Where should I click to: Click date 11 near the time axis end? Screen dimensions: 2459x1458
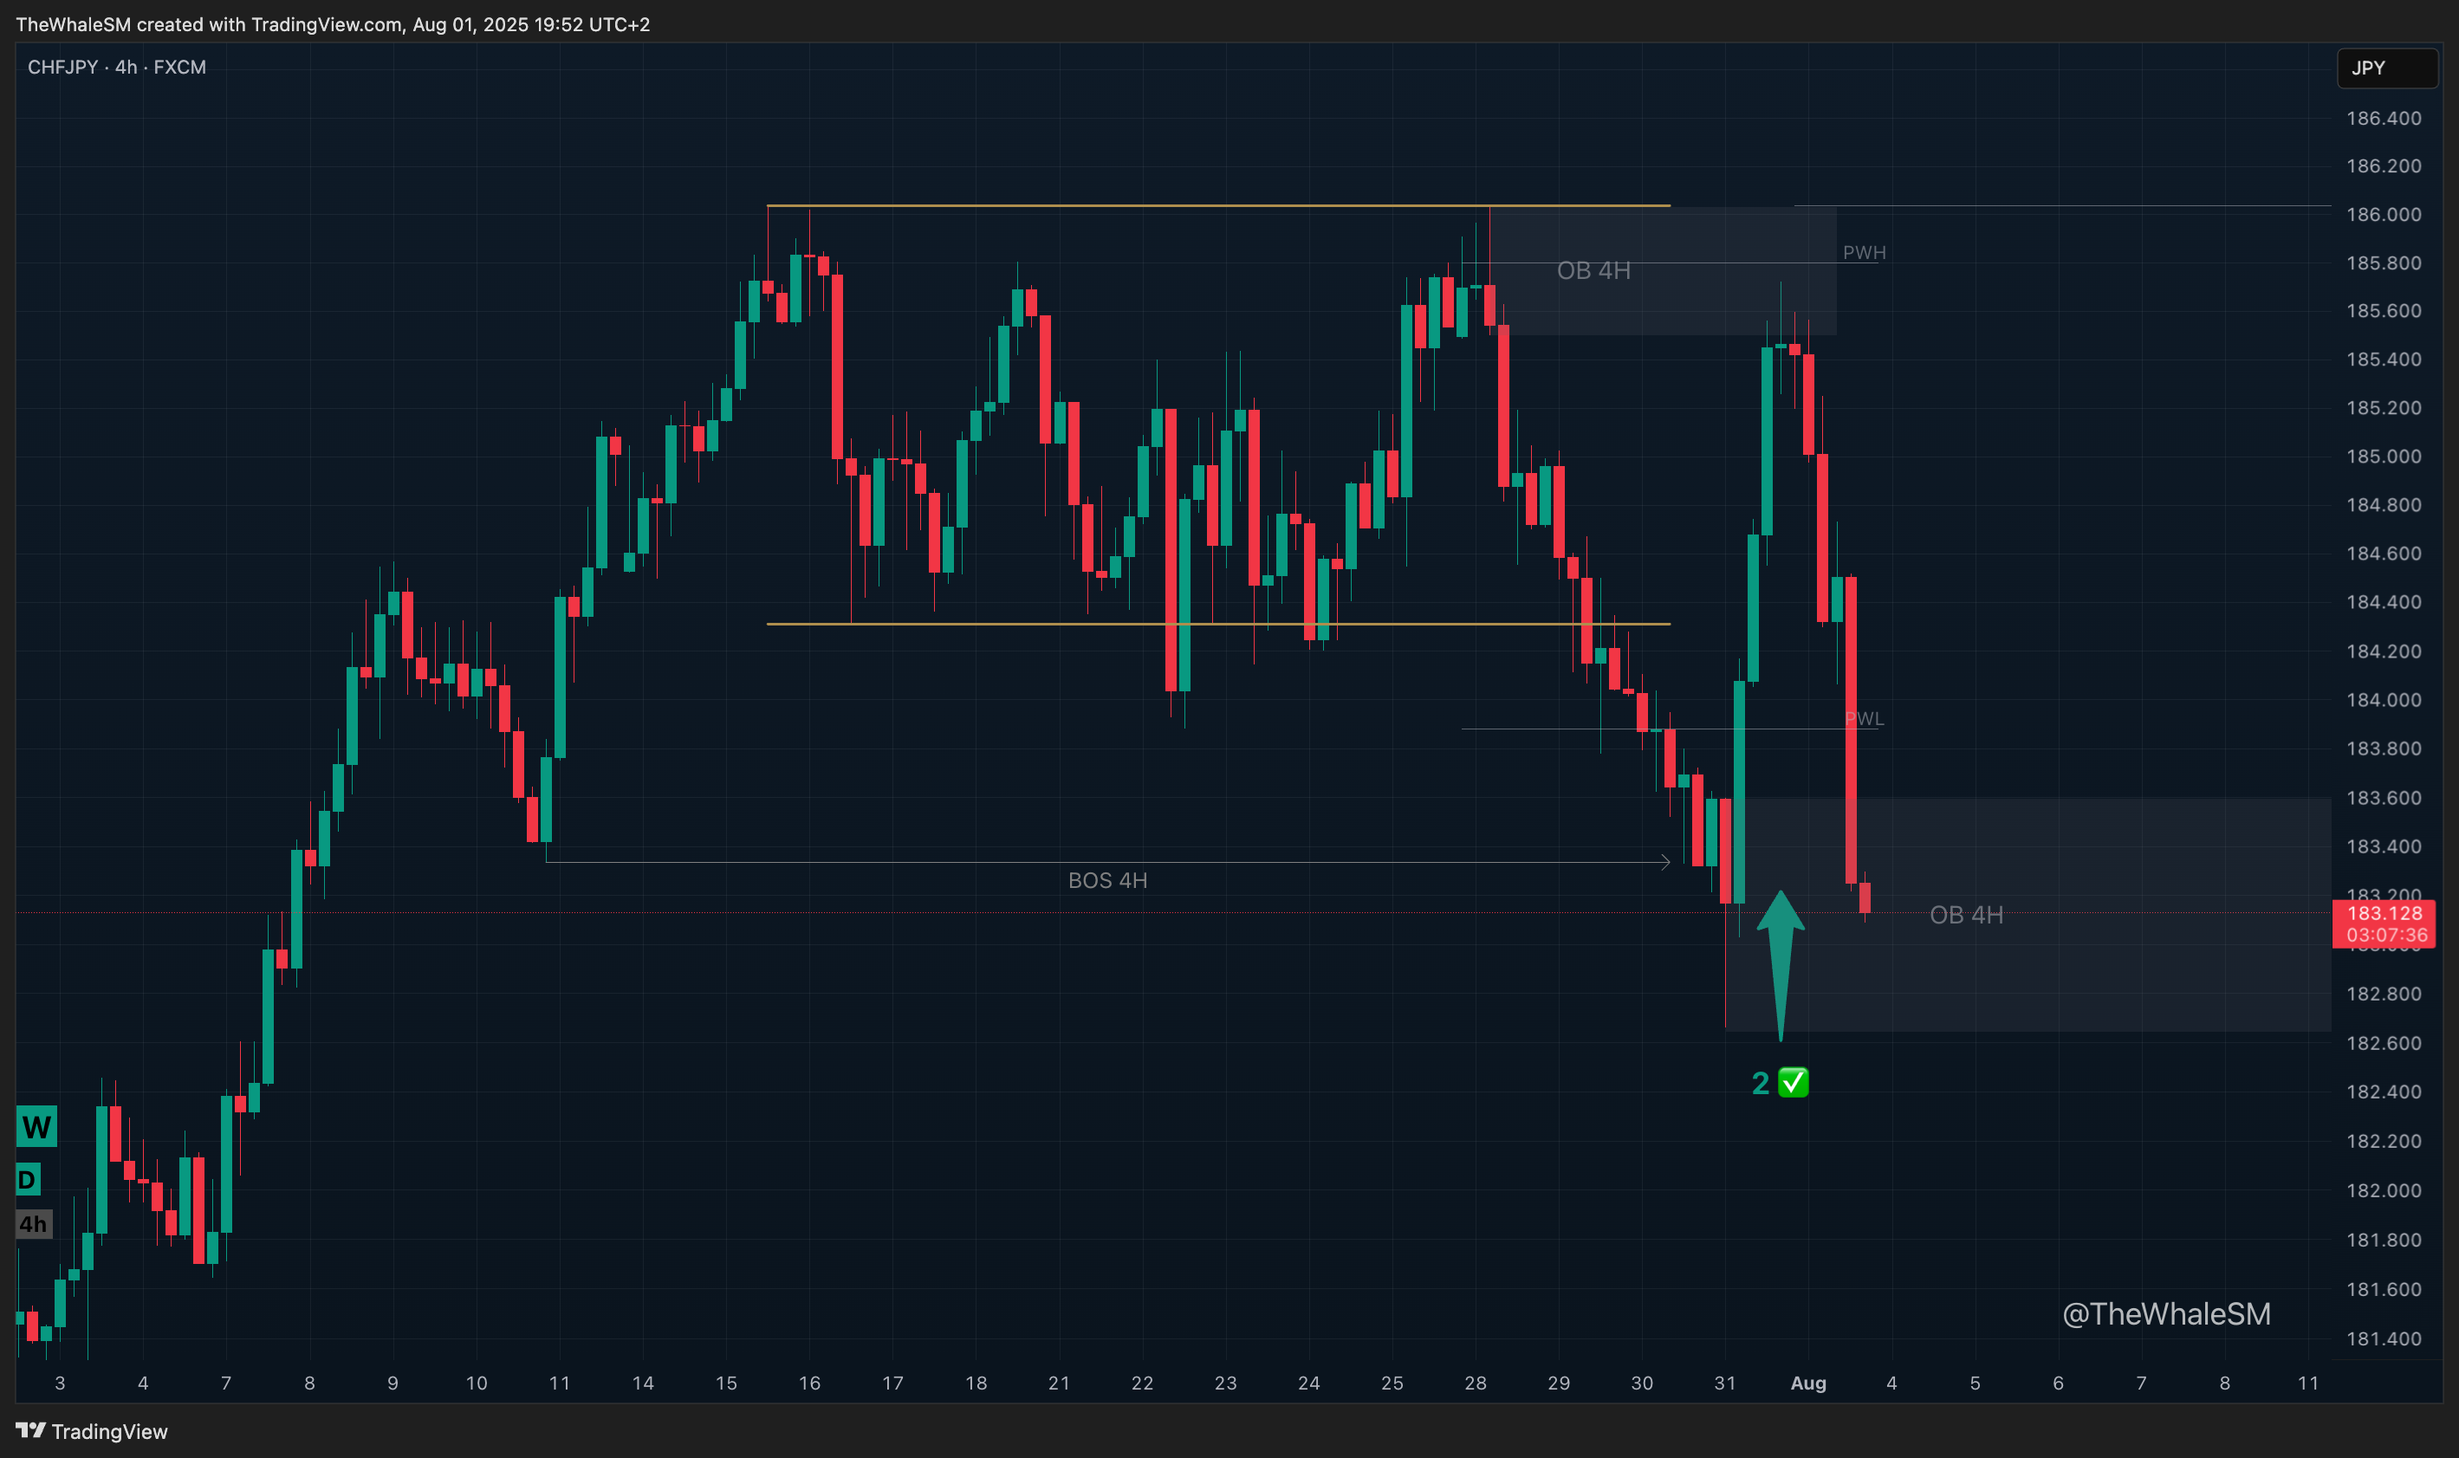pos(2307,1383)
